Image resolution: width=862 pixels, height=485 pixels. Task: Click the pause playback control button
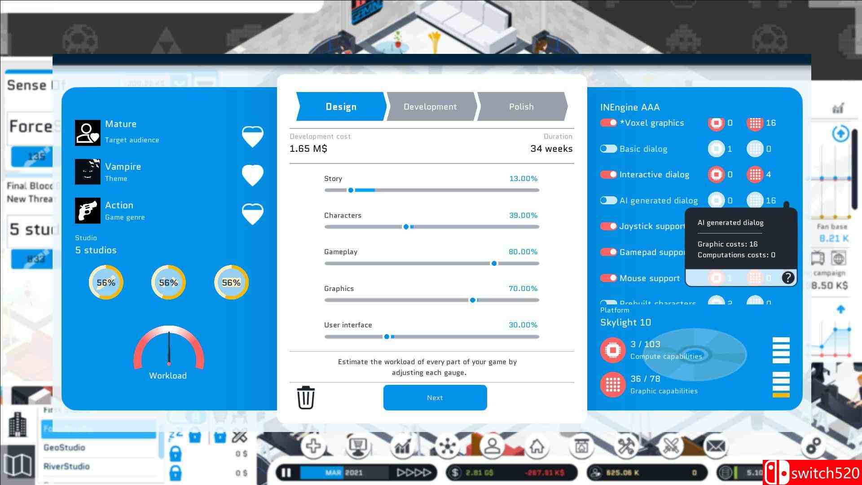point(287,472)
